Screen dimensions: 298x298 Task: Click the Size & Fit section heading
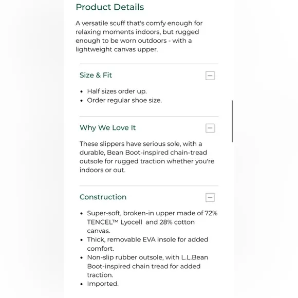[96, 75]
